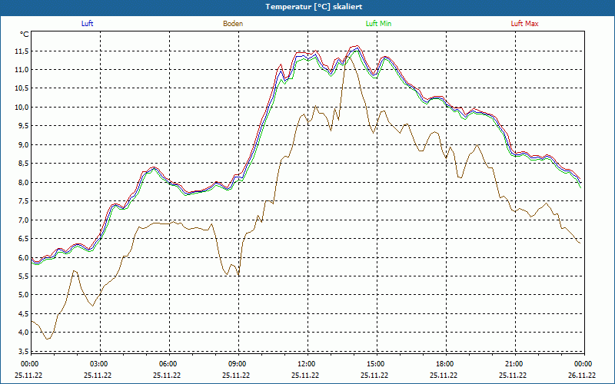This screenshot has width=615, height=384.
Task: Click the 'Luft Max' legend label
Action: pos(524,24)
